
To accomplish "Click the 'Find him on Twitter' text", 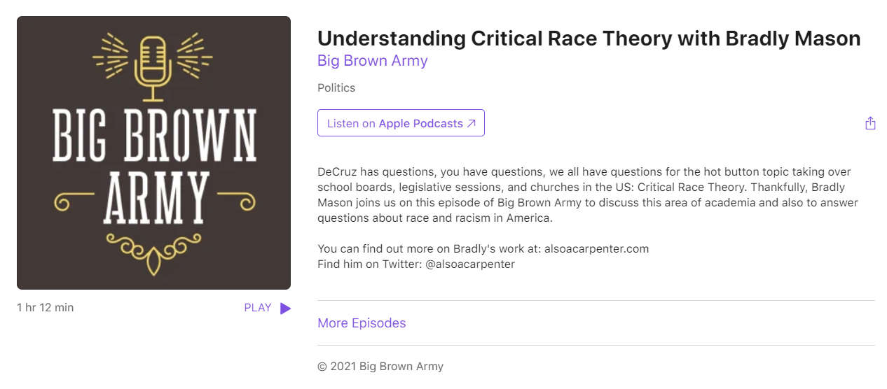I will point(369,264).
